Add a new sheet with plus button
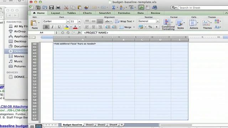The width and height of the screenshot is (228, 128). click(x=122, y=124)
